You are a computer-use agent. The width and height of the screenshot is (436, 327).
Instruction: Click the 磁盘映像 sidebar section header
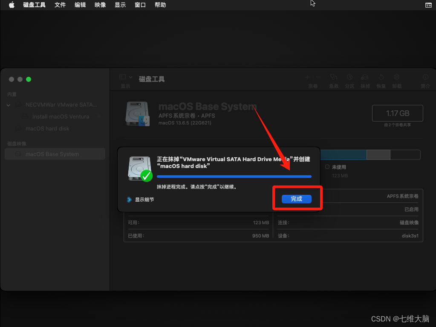pyautogui.click(x=17, y=144)
